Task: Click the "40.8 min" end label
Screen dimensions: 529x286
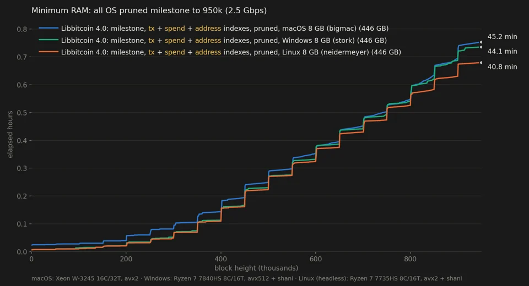Action: click(502, 67)
